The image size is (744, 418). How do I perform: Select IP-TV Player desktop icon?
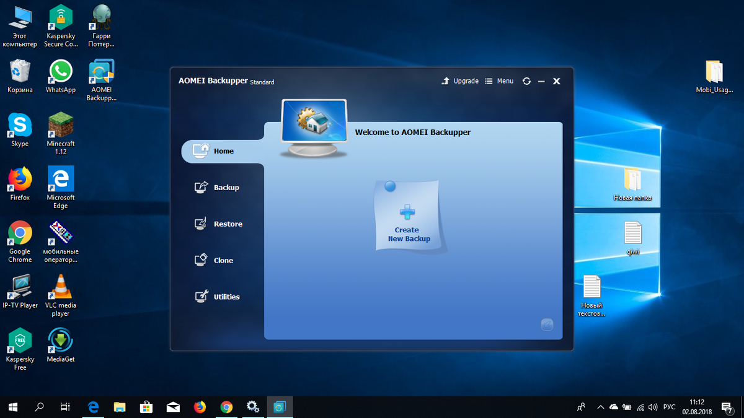pyautogui.click(x=20, y=292)
